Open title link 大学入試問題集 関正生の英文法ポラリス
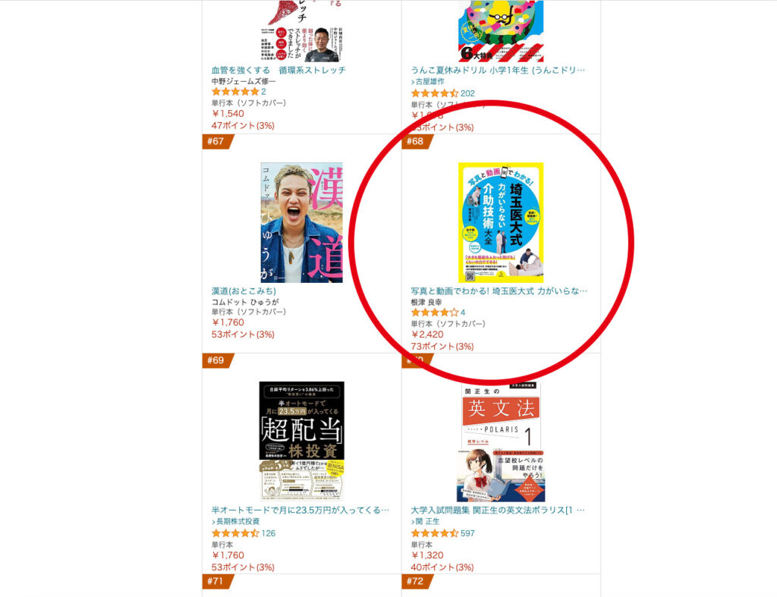Image resolution: width=777 pixels, height=597 pixels. 498,510
